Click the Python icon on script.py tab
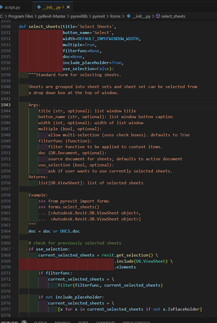 (1, 7)
